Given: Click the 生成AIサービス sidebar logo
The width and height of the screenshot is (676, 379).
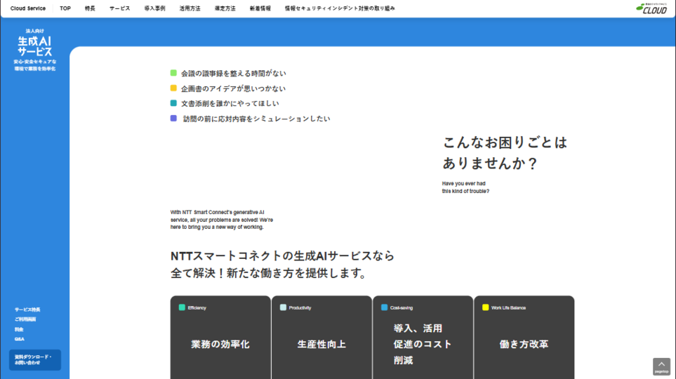Looking at the screenshot, I should tap(34, 46).
